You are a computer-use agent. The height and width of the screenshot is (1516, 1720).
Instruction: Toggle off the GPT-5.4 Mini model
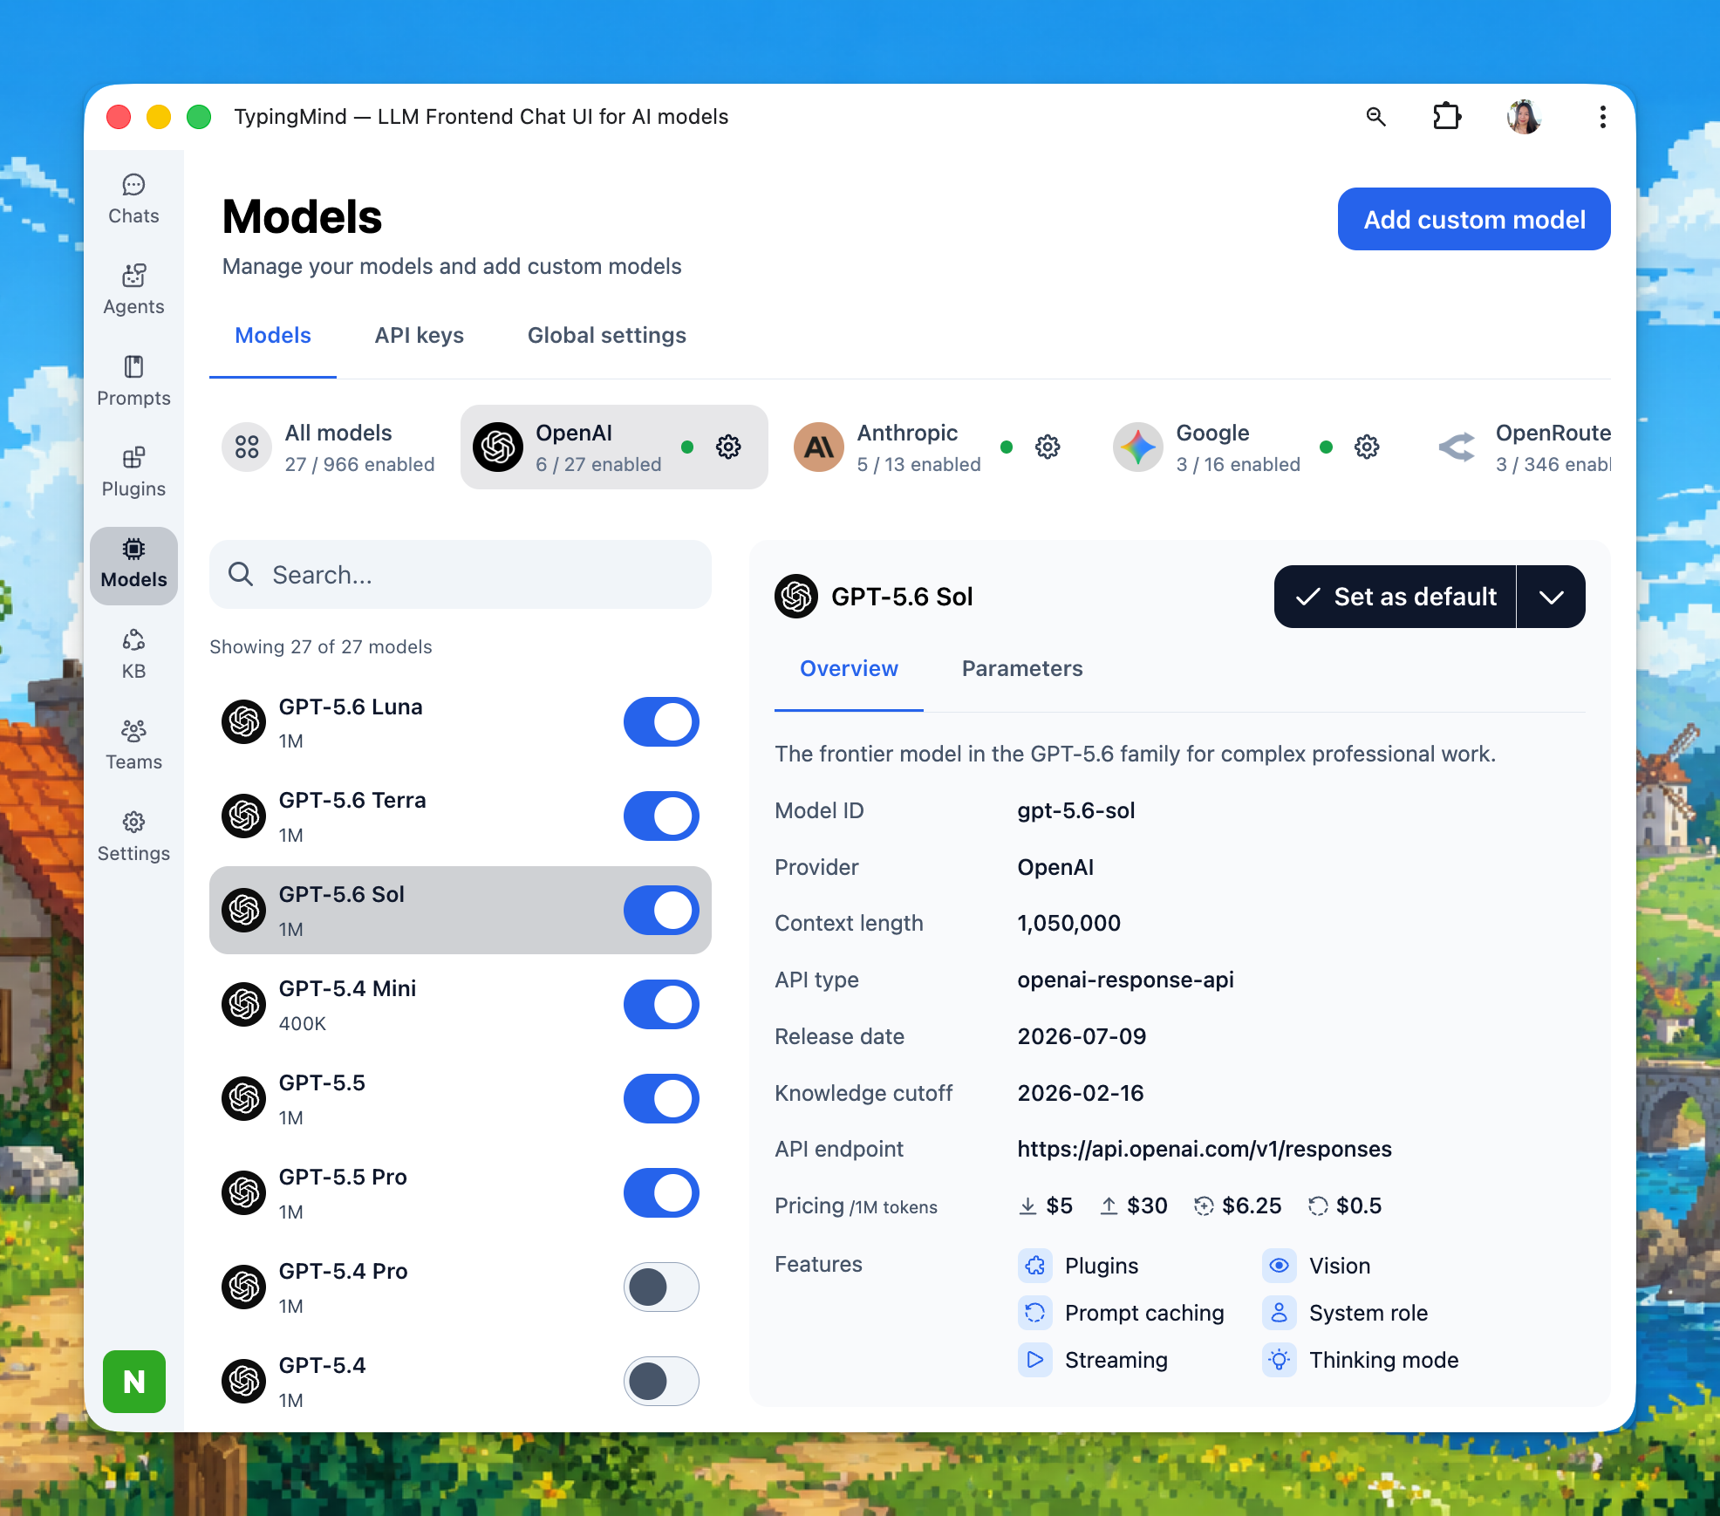pos(661,1005)
